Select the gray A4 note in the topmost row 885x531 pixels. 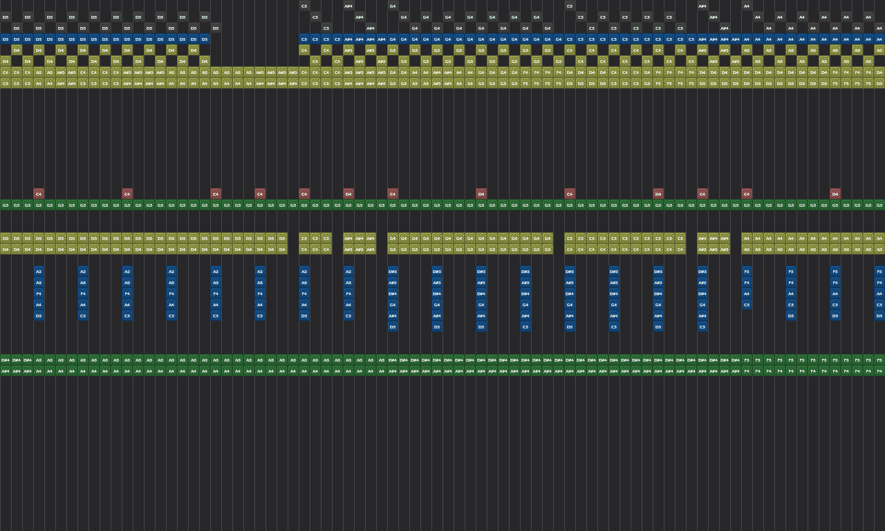click(x=747, y=6)
